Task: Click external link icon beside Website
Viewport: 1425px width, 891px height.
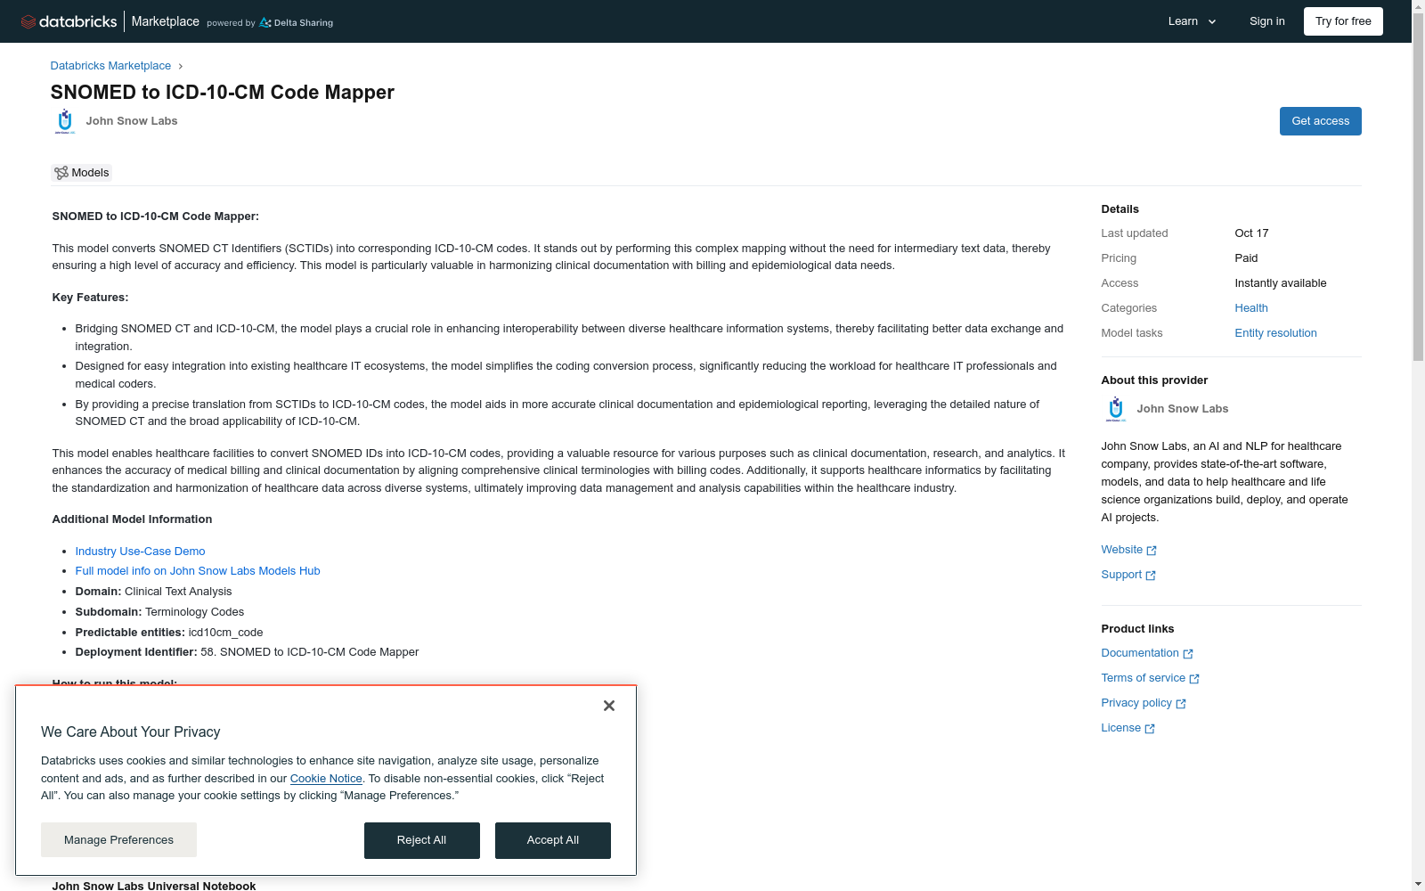Action: [x=1152, y=551]
